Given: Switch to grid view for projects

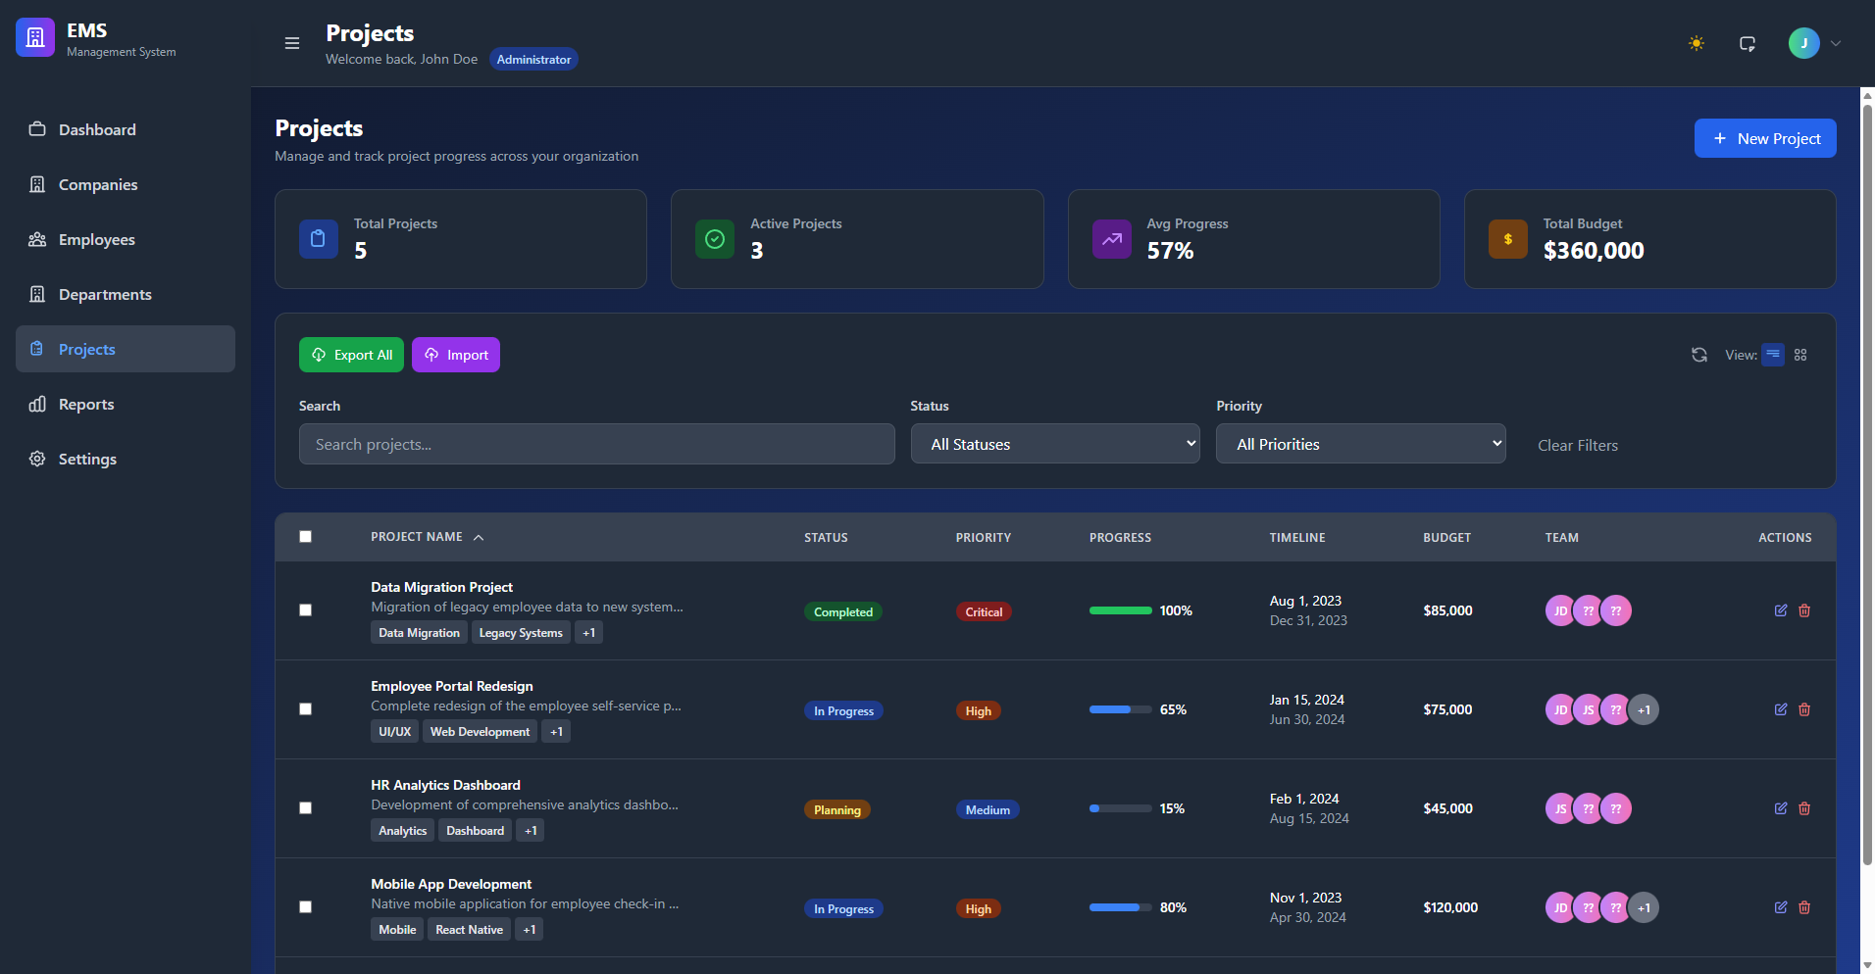Looking at the screenshot, I should coord(1799,355).
